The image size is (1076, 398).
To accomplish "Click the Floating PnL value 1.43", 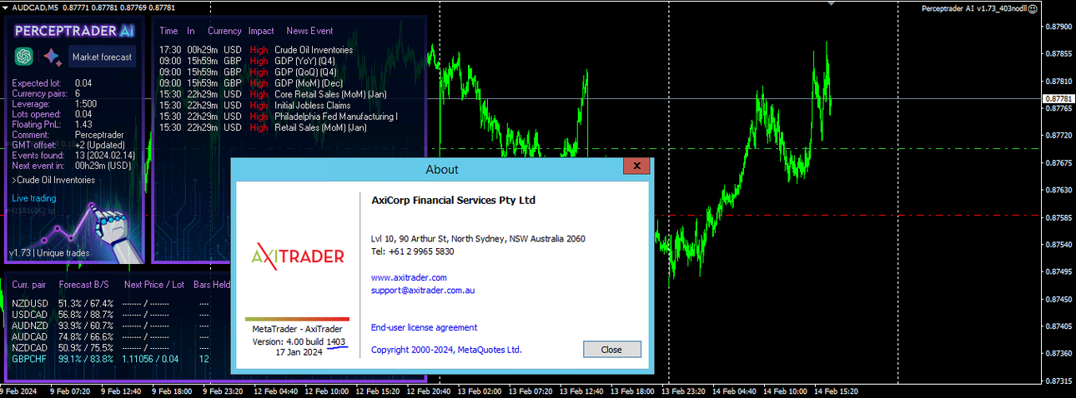I will 83,124.
